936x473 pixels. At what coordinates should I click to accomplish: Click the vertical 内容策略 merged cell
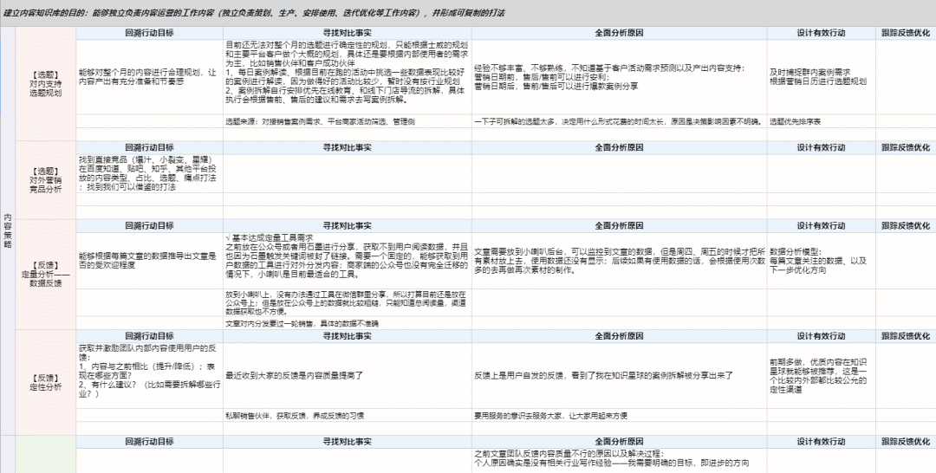tap(8, 230)
